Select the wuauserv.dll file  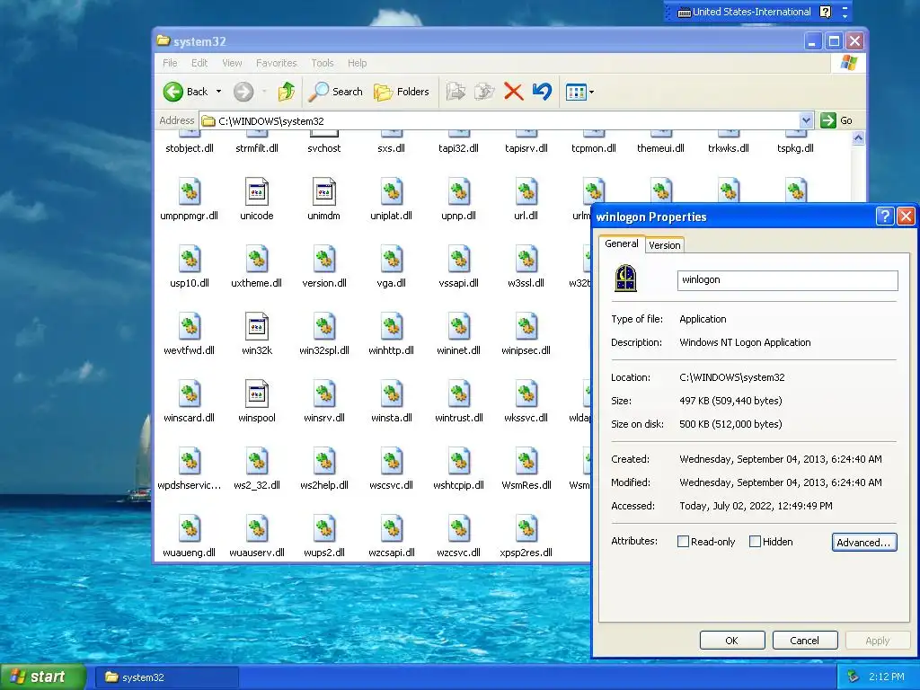coord(256,536)
